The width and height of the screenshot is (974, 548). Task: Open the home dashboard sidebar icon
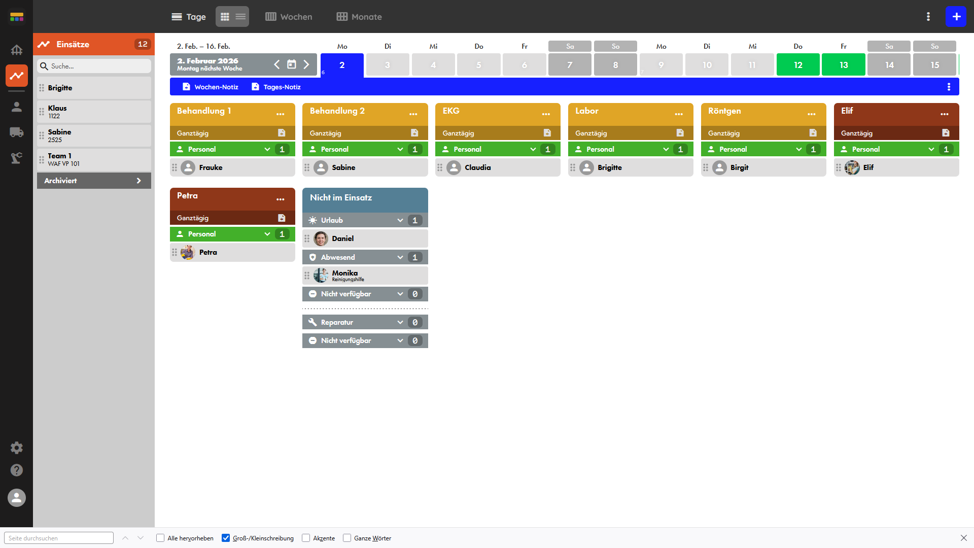(16, 50)
